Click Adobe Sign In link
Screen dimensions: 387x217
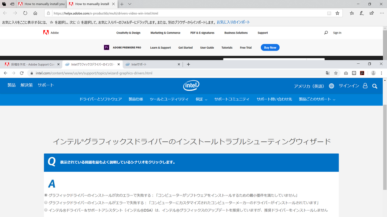pos(337,33)
